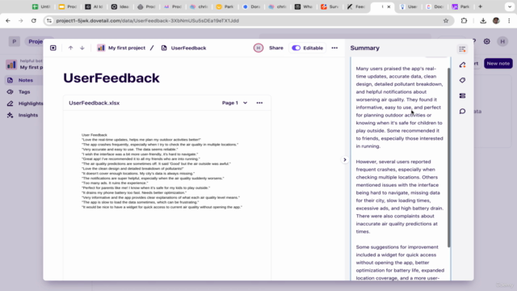Click summary paragraph starting 'However, several users'

400,196
